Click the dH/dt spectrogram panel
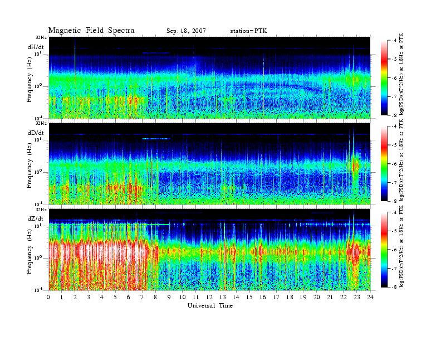 210,77
